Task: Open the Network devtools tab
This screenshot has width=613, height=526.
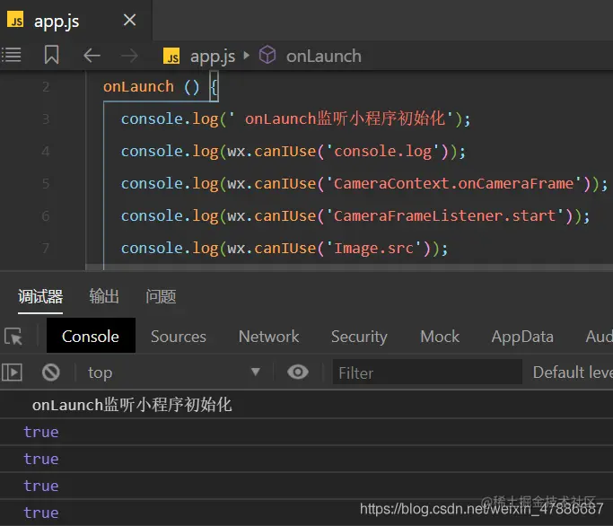Action: coord(269,337)
